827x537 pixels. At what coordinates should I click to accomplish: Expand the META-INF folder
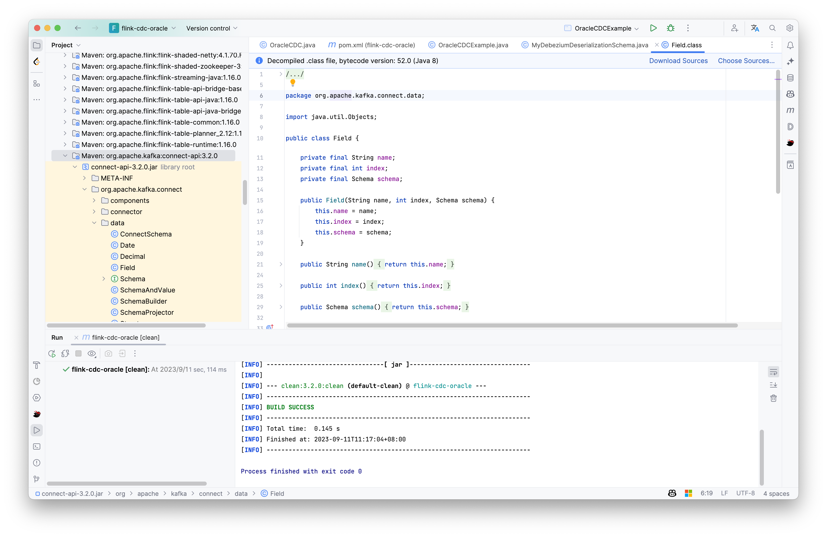point(85,178)
